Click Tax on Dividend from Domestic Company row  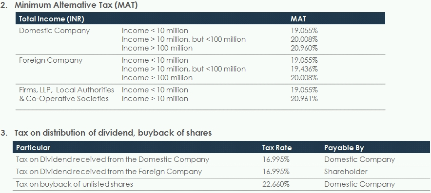point(221,159)
